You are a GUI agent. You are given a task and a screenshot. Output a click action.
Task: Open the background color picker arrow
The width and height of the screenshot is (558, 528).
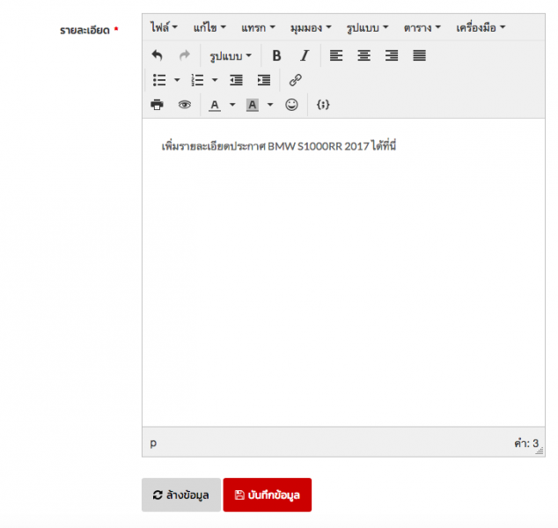click(270, 105)
